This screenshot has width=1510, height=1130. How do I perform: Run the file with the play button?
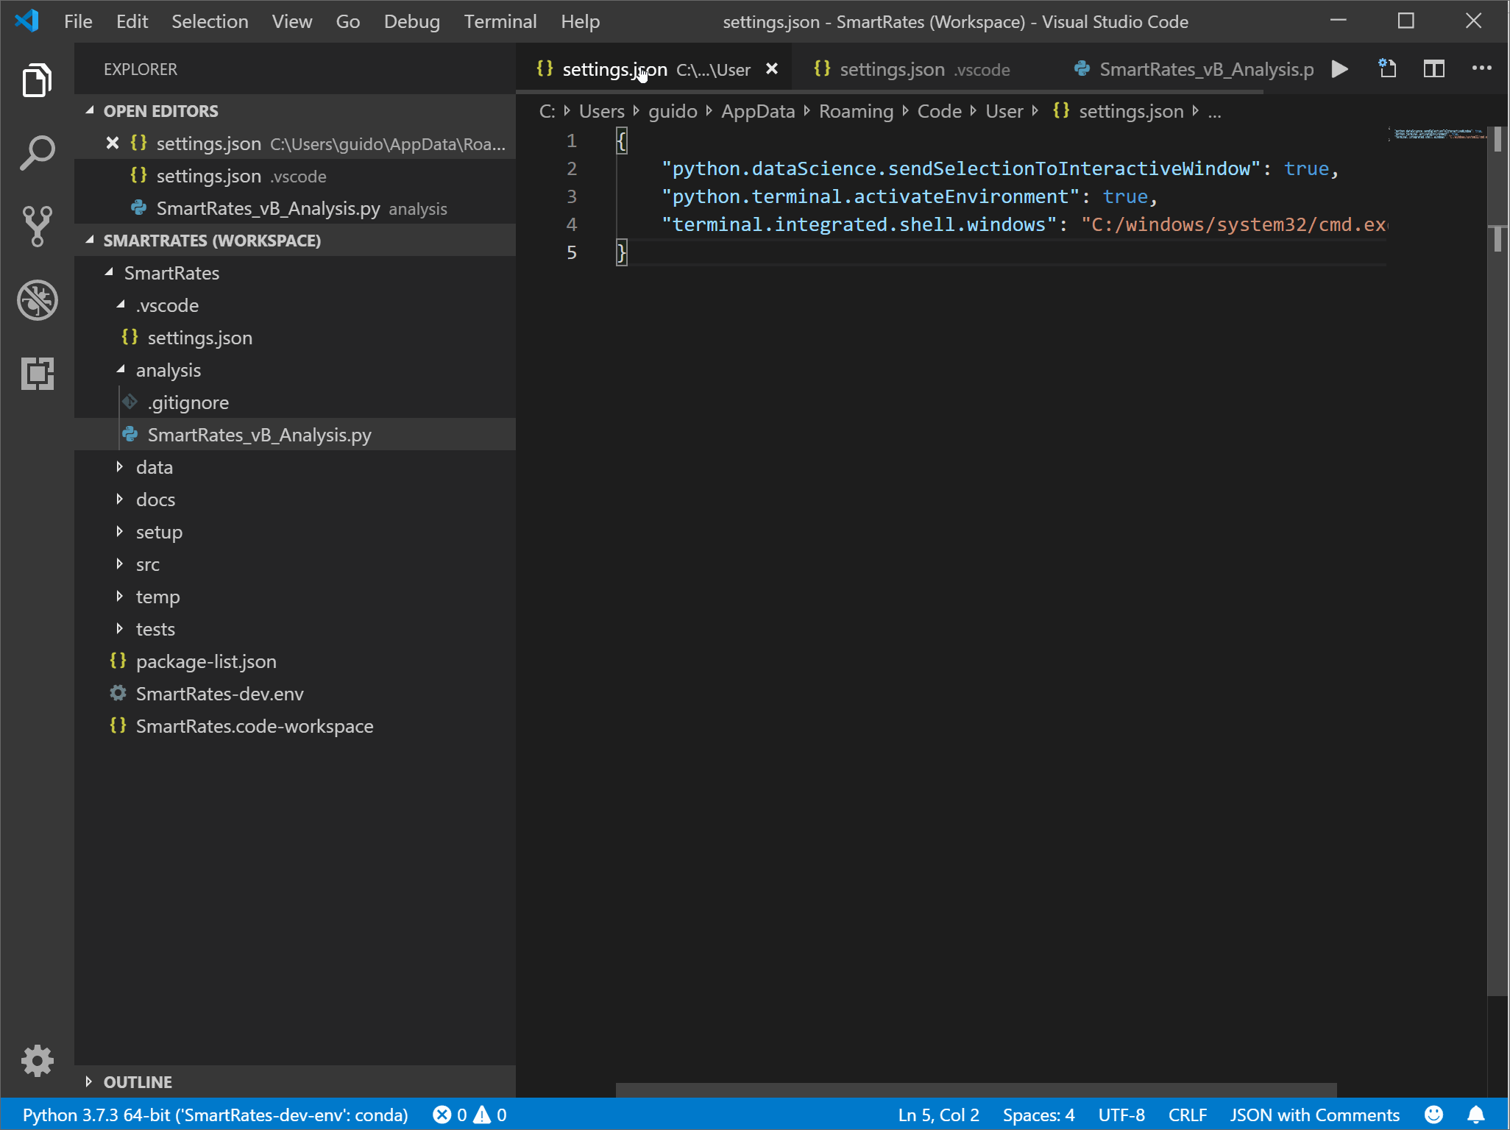click(x=1339, y=69)
